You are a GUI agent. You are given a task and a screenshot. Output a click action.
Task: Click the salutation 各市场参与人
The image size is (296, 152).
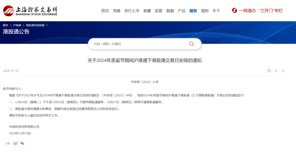[x=12, y=89]
